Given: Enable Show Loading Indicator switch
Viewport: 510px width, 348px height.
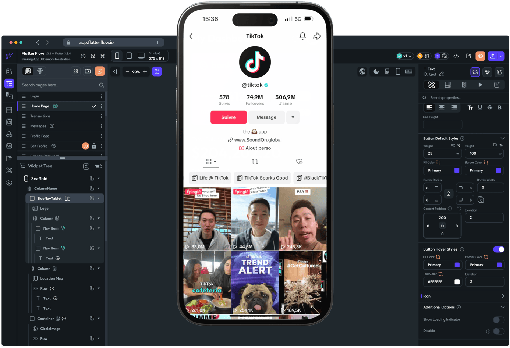Looking at the screenshot, I should click(499, 319).
